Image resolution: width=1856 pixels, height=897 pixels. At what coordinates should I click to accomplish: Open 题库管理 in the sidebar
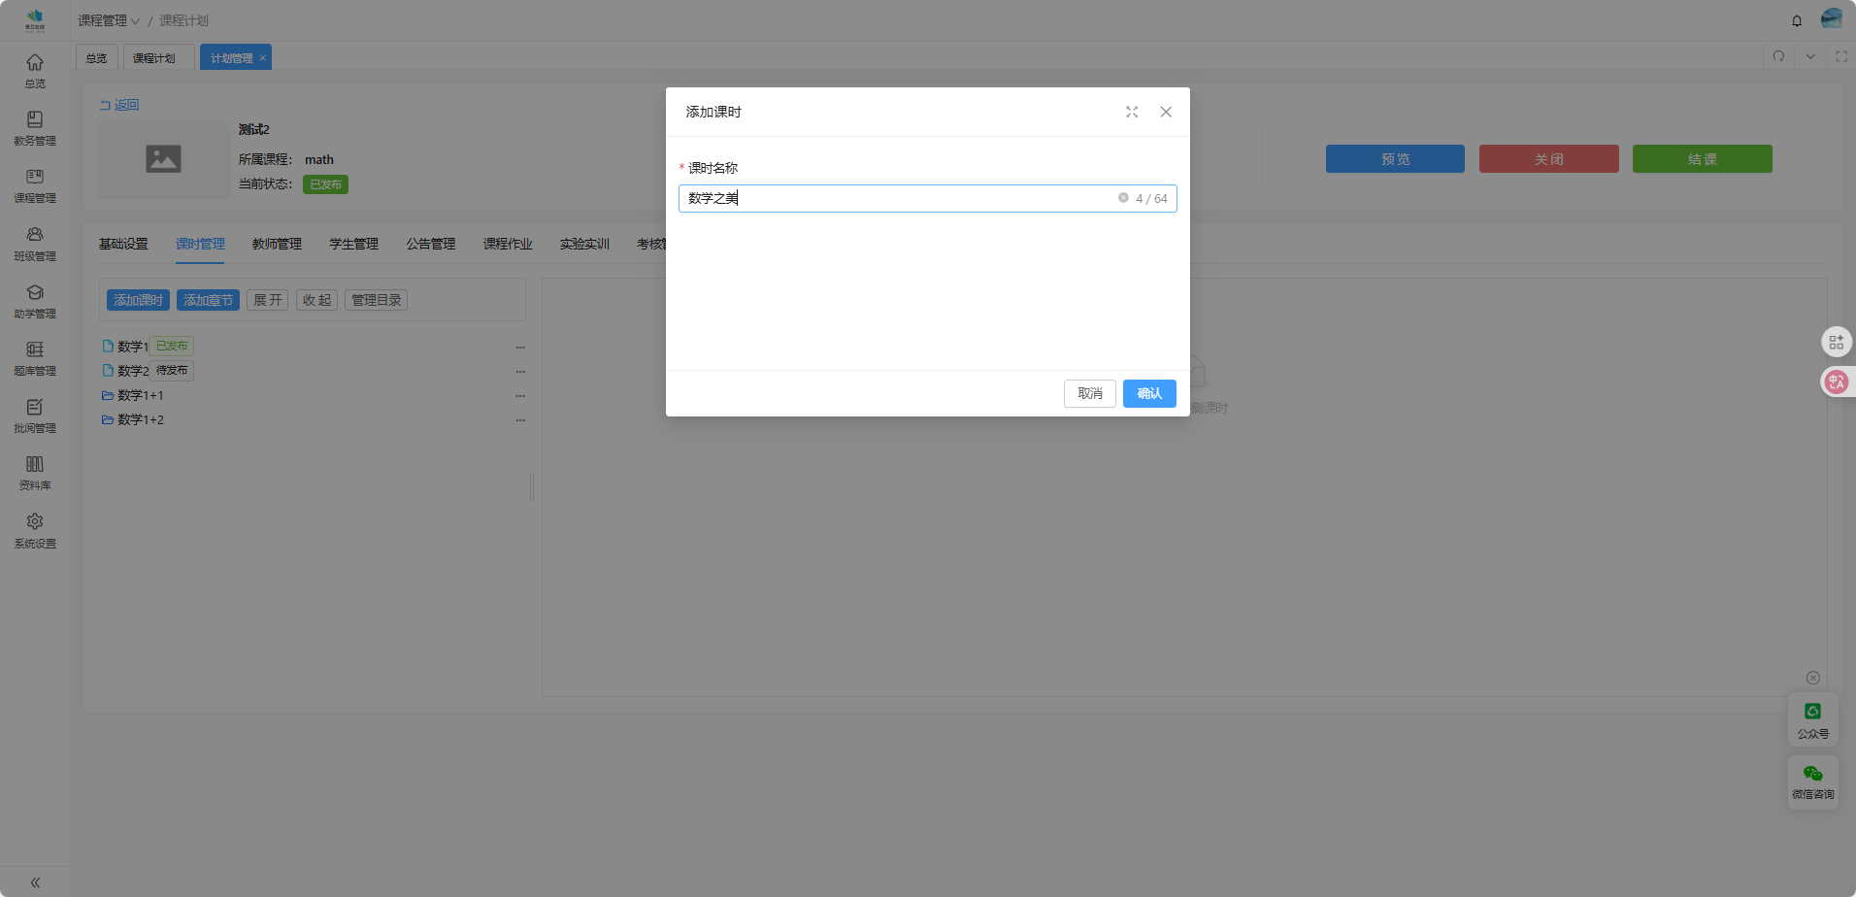[35, 358]
